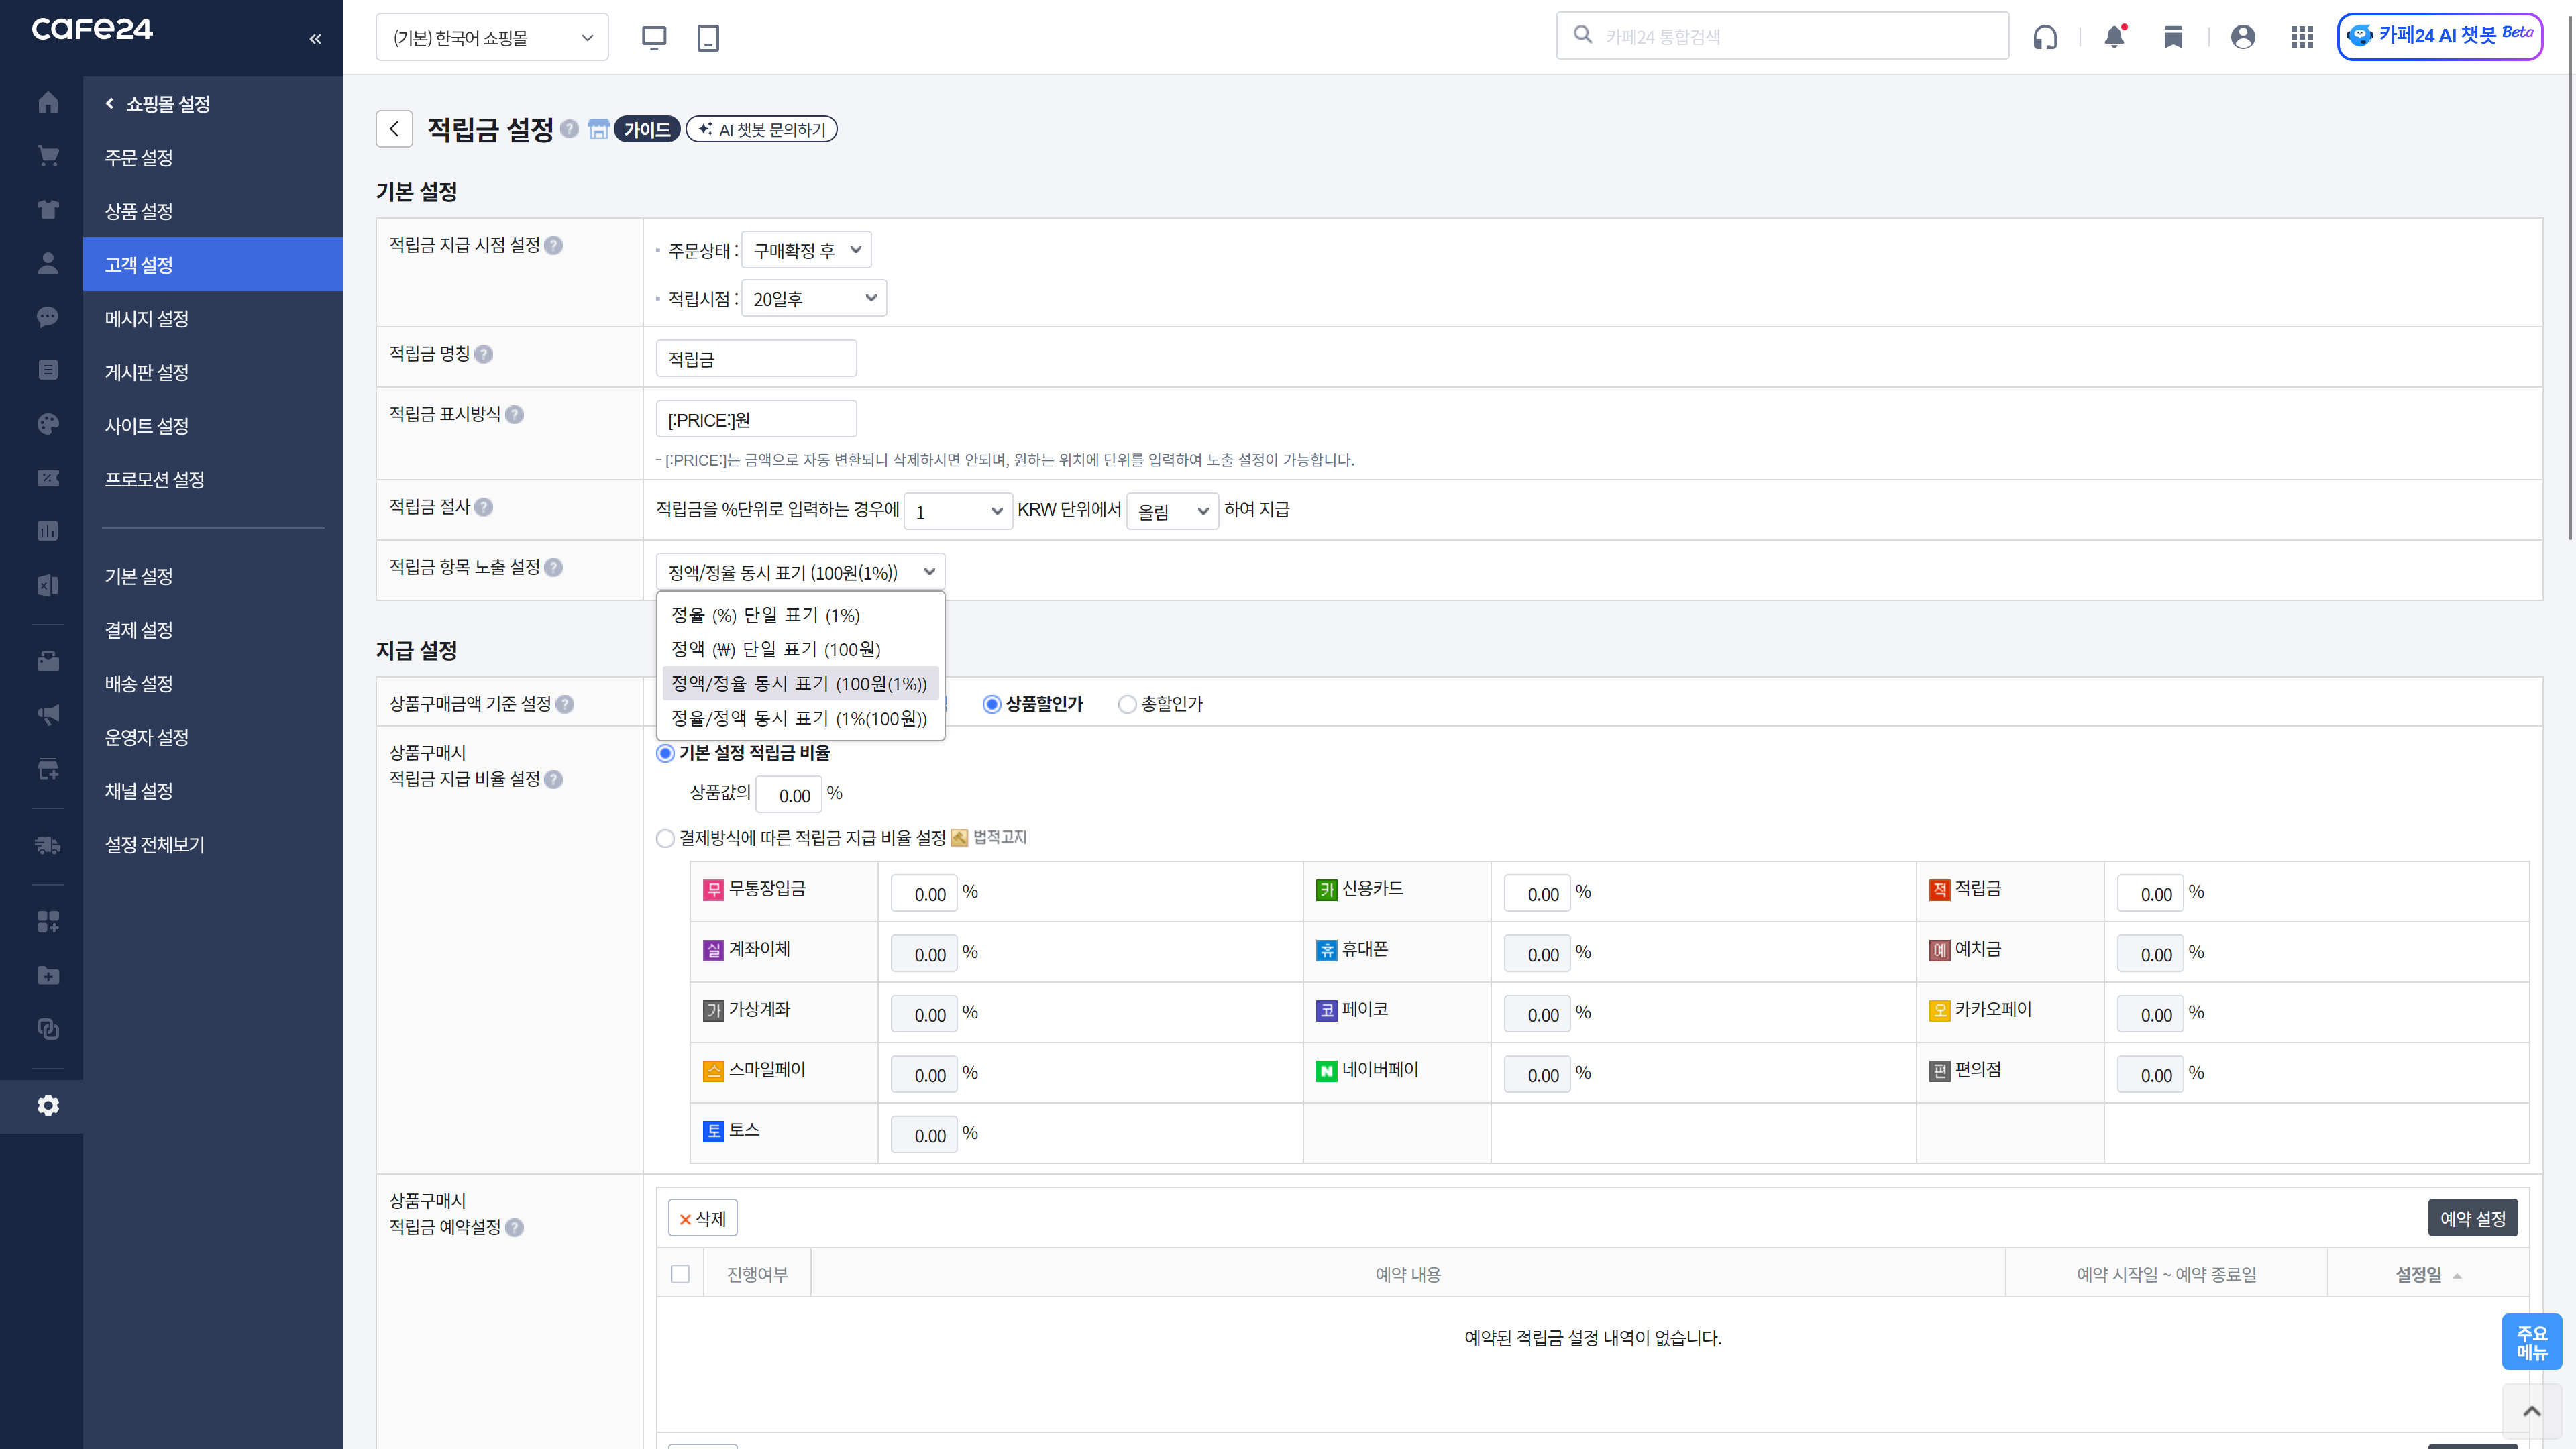
Task: Open customer support headset icon
Action: click(x=2045, y=37)
